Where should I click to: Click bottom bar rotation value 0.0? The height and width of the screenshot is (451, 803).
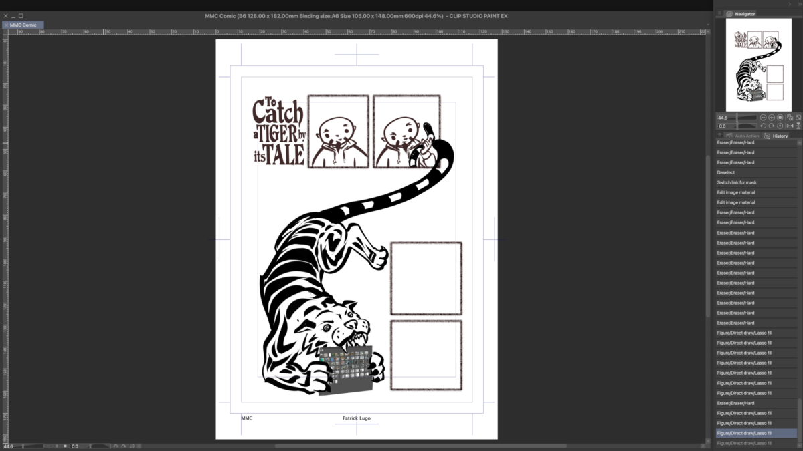(x=75, y=446)
